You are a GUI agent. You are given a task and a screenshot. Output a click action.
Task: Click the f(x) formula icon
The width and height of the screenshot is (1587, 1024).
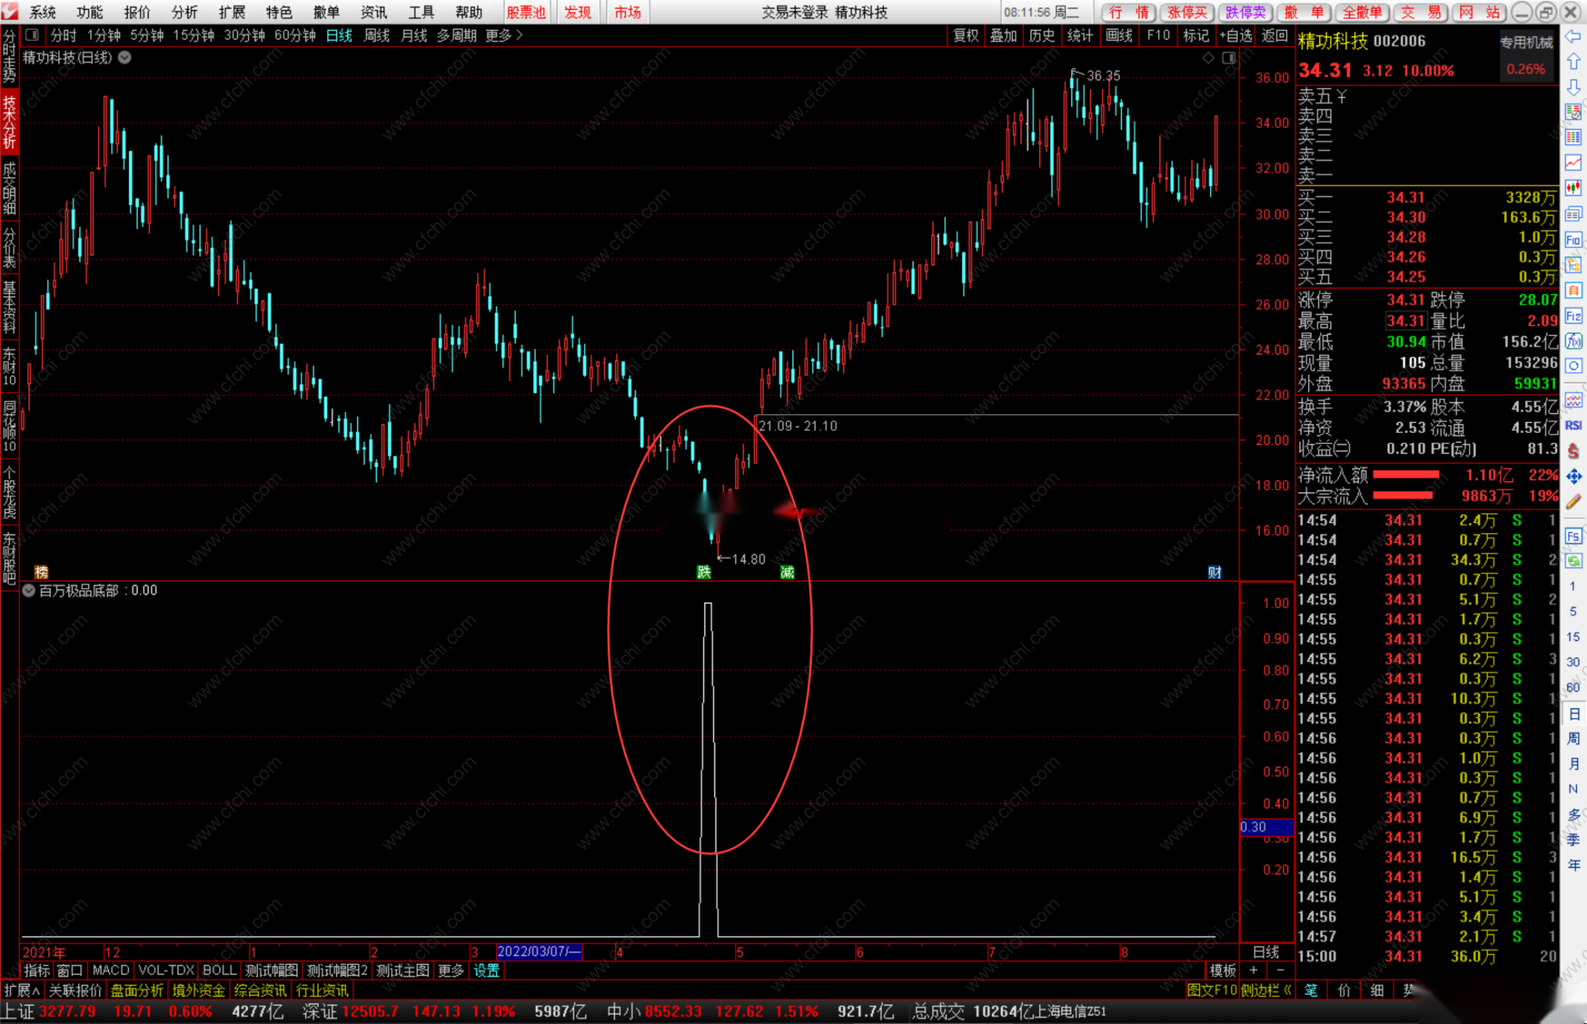1573,342
